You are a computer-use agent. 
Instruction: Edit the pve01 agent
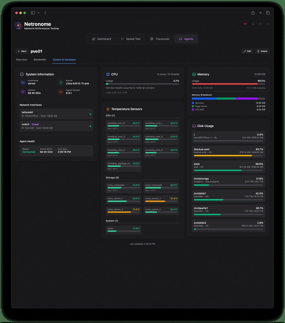click(x=247, y=51)
